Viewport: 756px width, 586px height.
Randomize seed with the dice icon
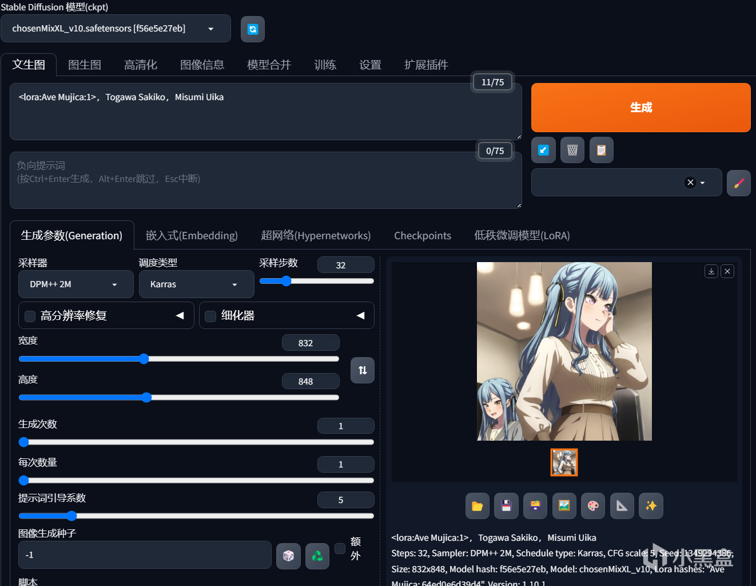click(x=288, y=556)
